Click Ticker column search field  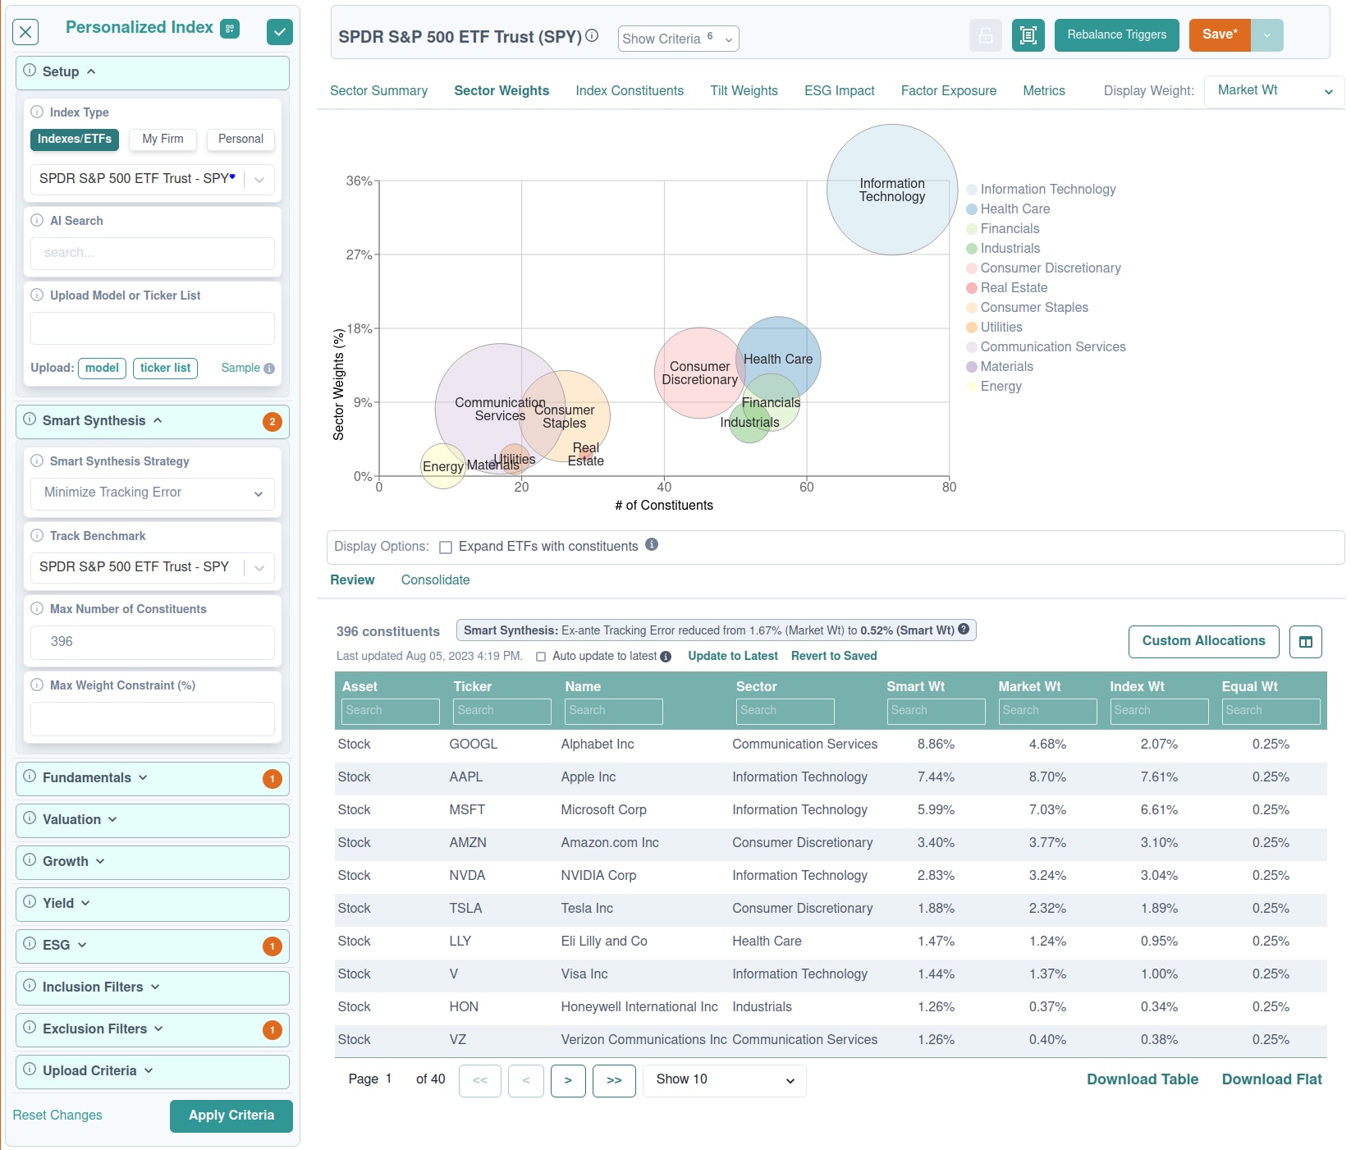tap(501, 712)
